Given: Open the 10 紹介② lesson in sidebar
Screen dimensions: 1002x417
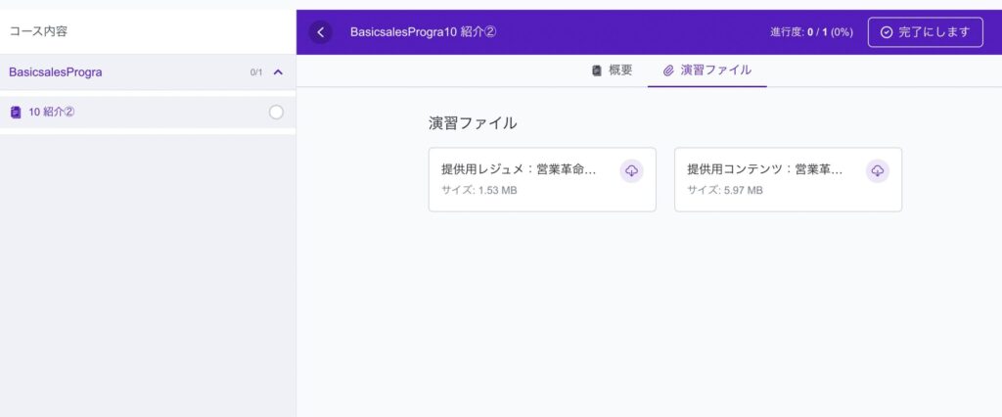Looking at the screenshot, I should tap(52, 113).
